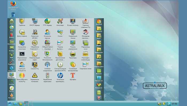Open Настройка монитора
The width and height of the screenshot is (187, 106).
22,45
